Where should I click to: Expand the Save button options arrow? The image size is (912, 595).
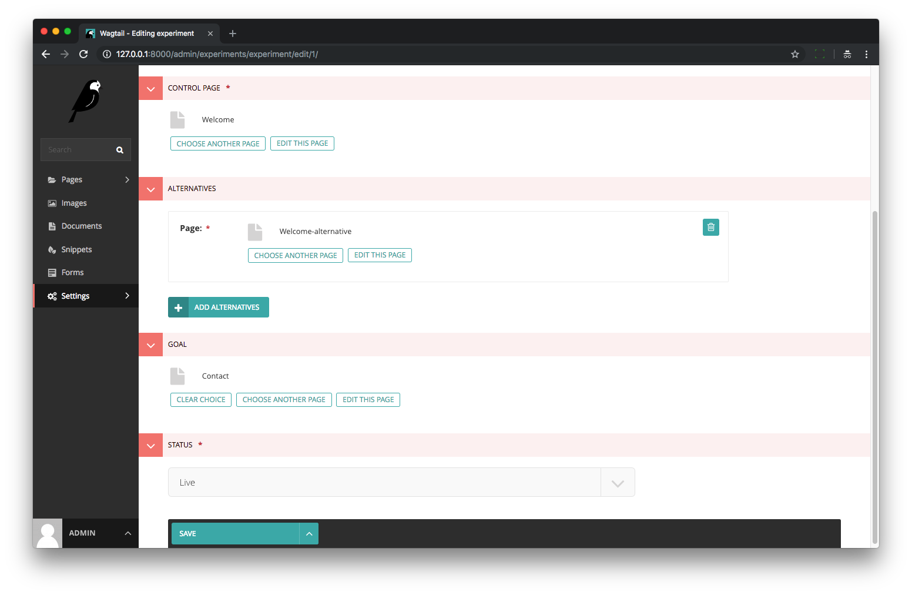[309, 534]
